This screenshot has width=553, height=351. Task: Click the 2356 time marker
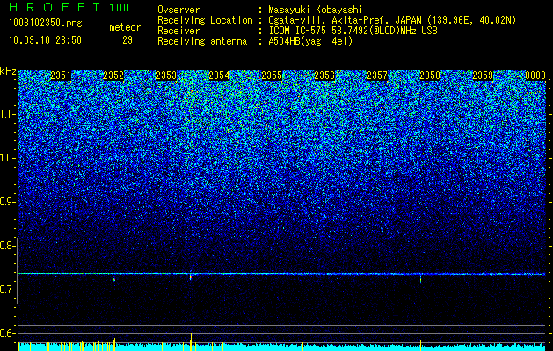pos(324,75)
